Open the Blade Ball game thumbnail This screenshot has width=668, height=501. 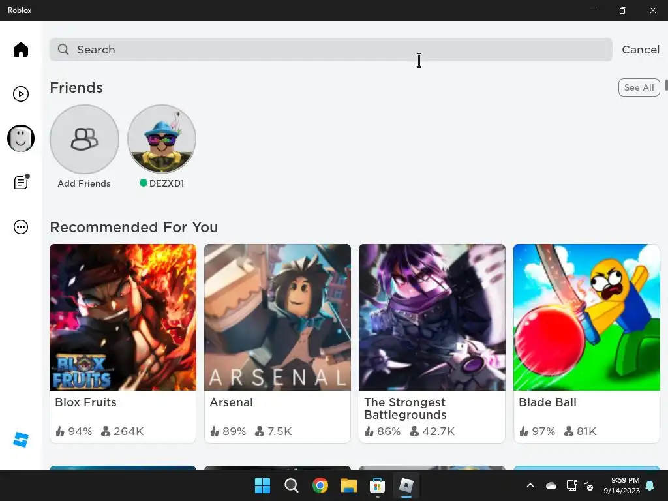(x=586, y=317)
